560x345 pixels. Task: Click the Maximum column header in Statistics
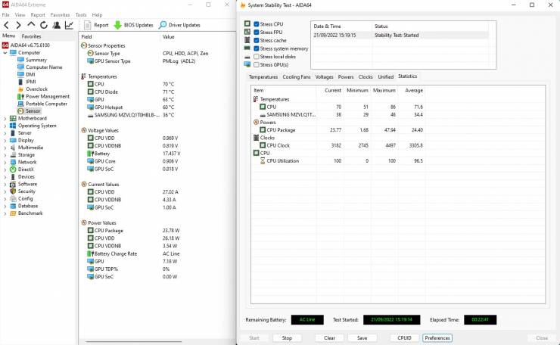(384, 90)
